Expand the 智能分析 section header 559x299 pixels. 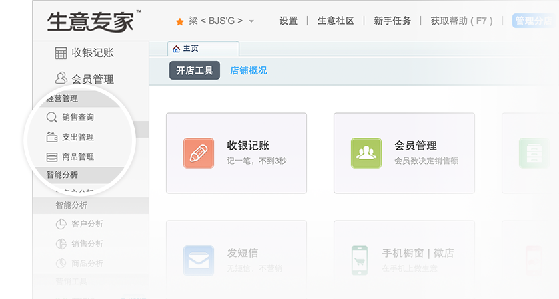click(62, 175)
